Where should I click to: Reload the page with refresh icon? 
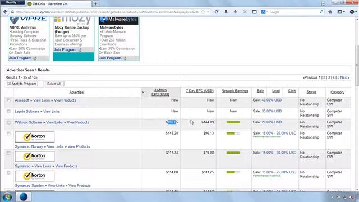[x=217, y=12]
